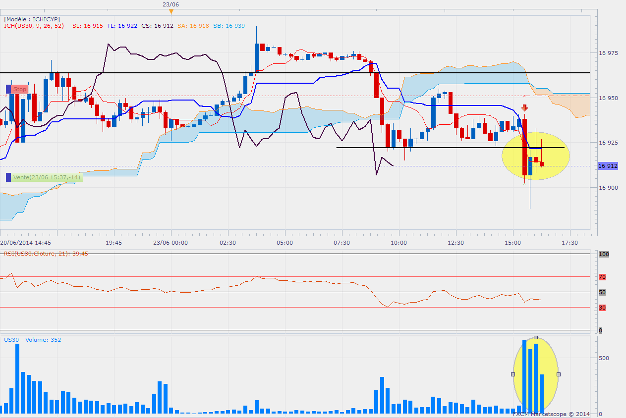
Task: Click the 12:30 time axis label
Action: coord(456,243)
